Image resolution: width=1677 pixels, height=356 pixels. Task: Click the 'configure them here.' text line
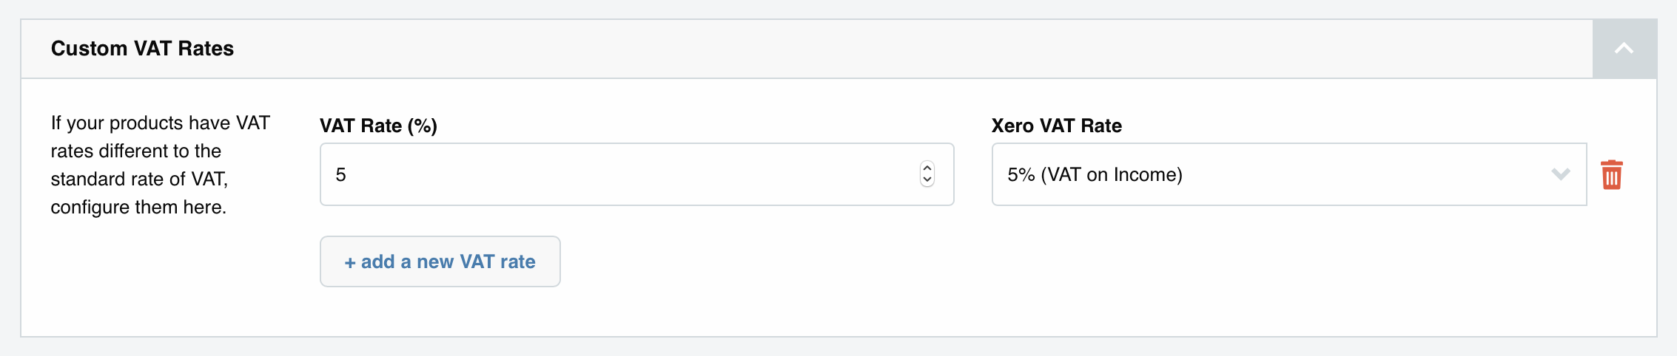tap(138, 207)
